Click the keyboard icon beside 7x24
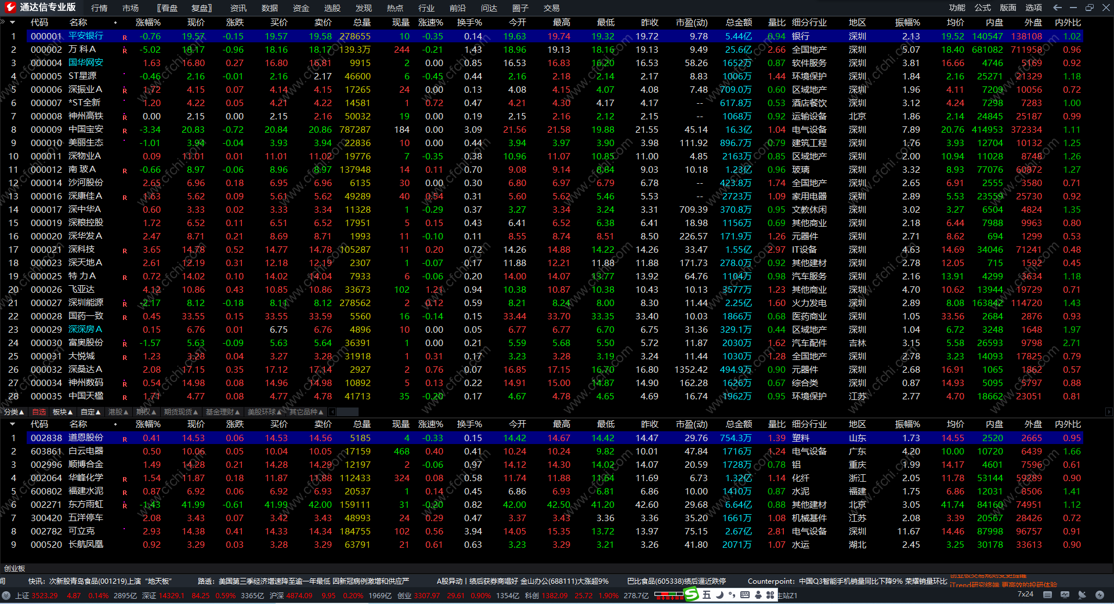The width and height of the screenshot is (1114, 604). click(1047, 594)
